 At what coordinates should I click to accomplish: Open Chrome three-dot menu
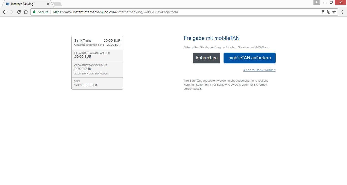pos(342,12)
